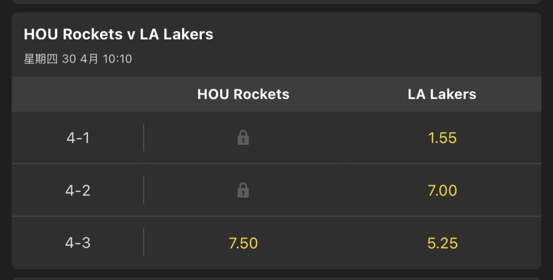Click the vertical divider beside 4-2
This screenshot has height=280, width=553.
(x=143, y=190)
